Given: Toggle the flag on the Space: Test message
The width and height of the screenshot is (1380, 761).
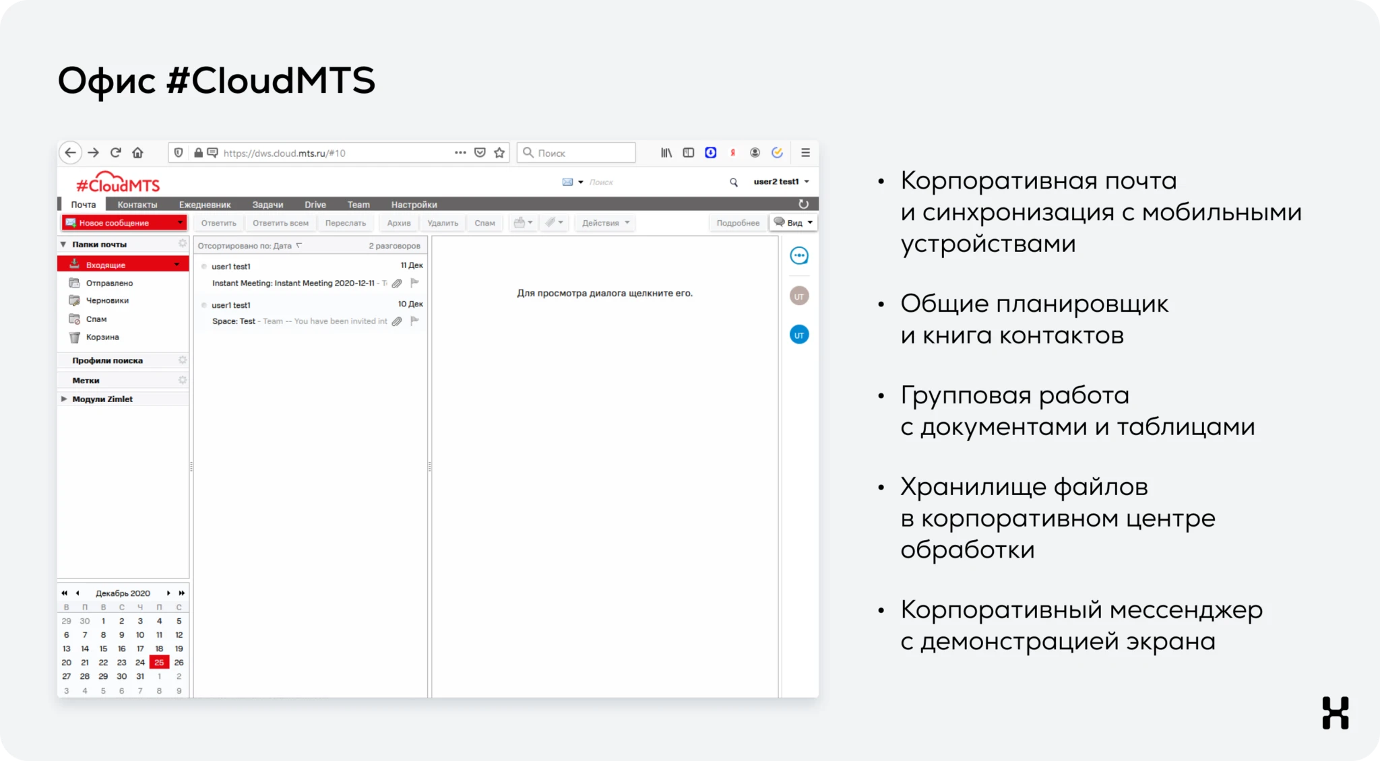Looking at the screenshot, I should pyautogui.click(x=415, y=321).
